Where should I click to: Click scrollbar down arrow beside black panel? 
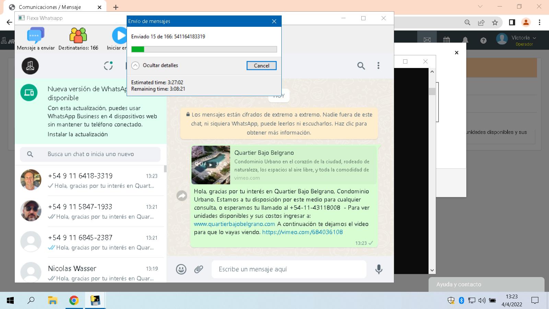(x=432, y=270)
